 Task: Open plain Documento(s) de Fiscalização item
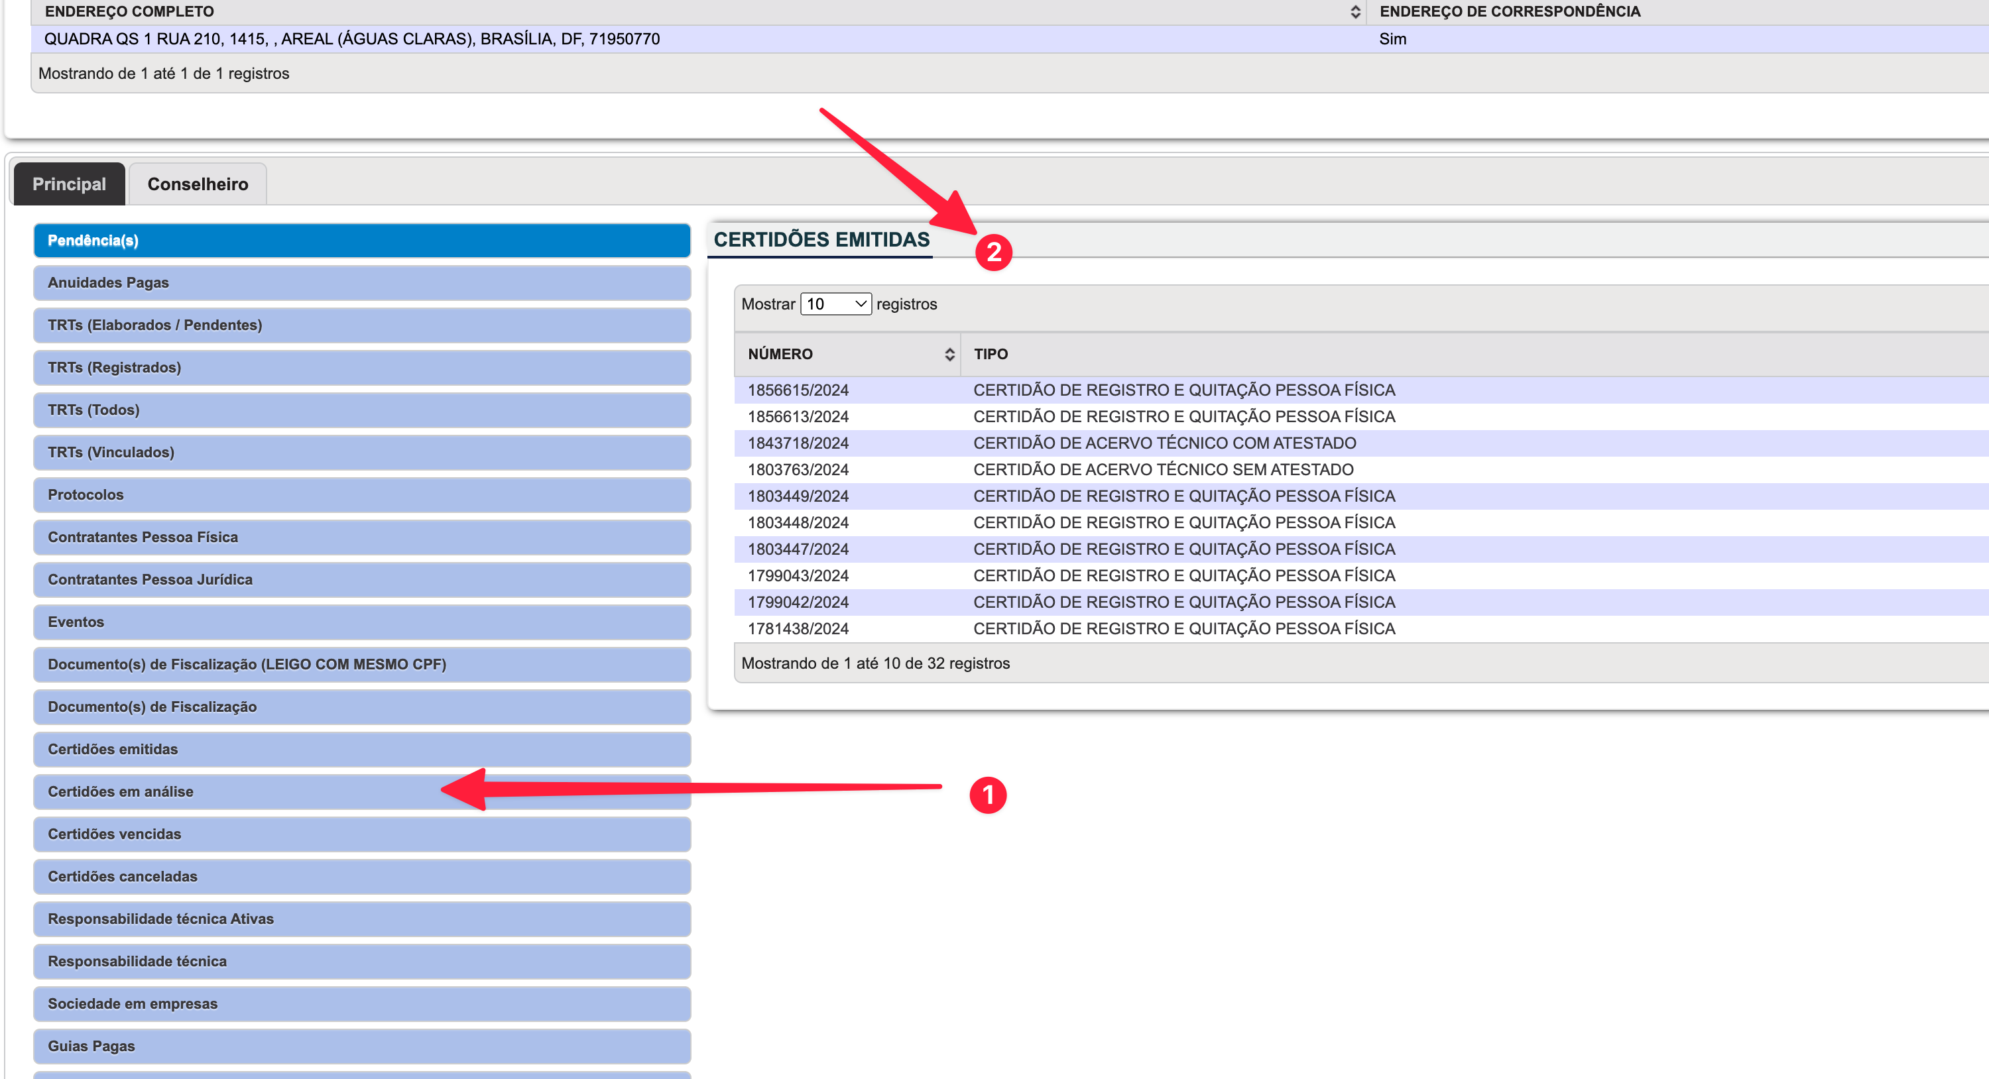[361, 707]
